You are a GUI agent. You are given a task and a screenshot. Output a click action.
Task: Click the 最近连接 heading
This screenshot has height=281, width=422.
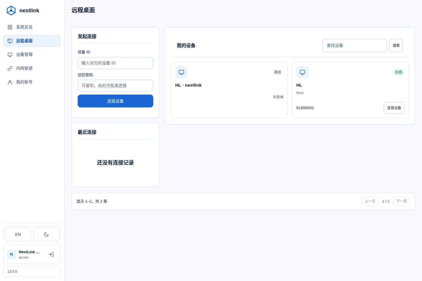[87, 132]
